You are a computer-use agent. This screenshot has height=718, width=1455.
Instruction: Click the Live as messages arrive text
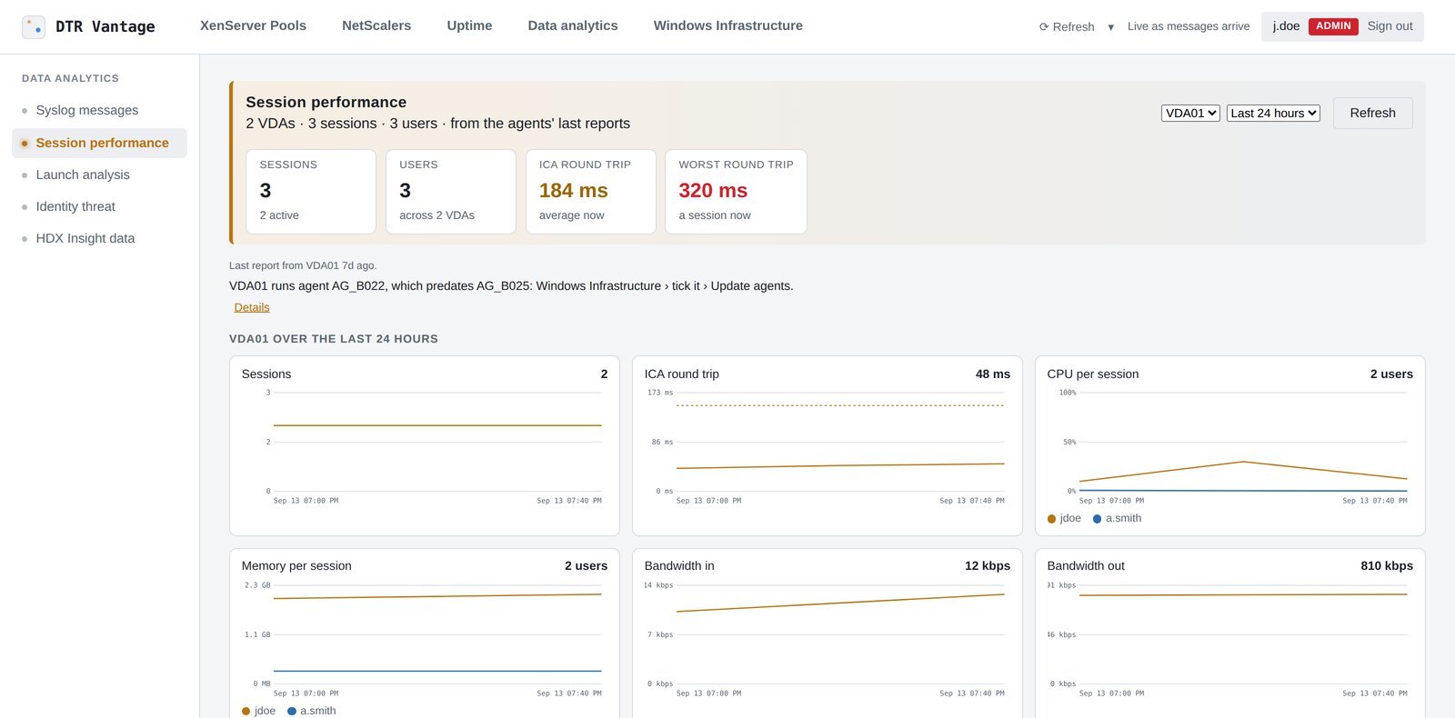(x=1189, y=26)
